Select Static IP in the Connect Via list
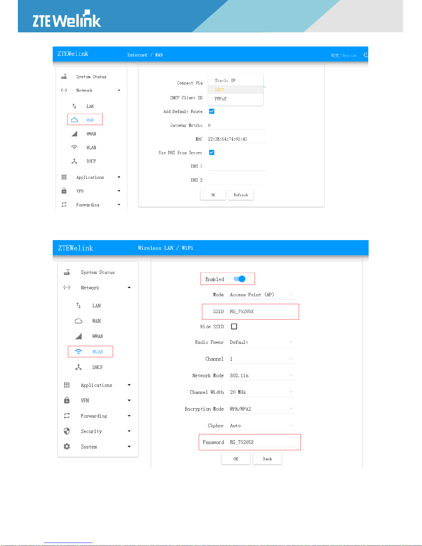 click(236, 81)
